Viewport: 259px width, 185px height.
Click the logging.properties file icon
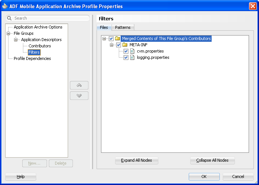pos(132,57)
